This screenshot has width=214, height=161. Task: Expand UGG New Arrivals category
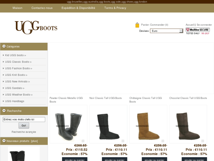(17, 82)
